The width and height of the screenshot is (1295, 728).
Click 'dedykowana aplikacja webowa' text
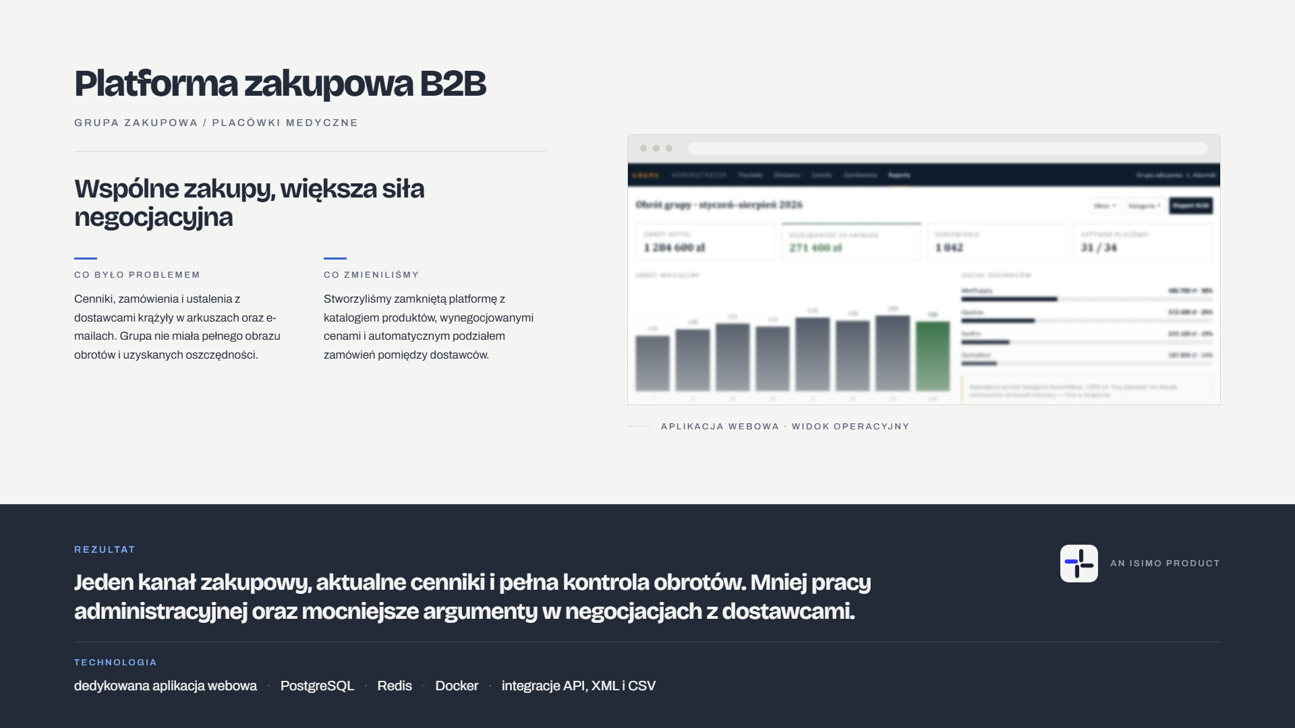(165, 686)
